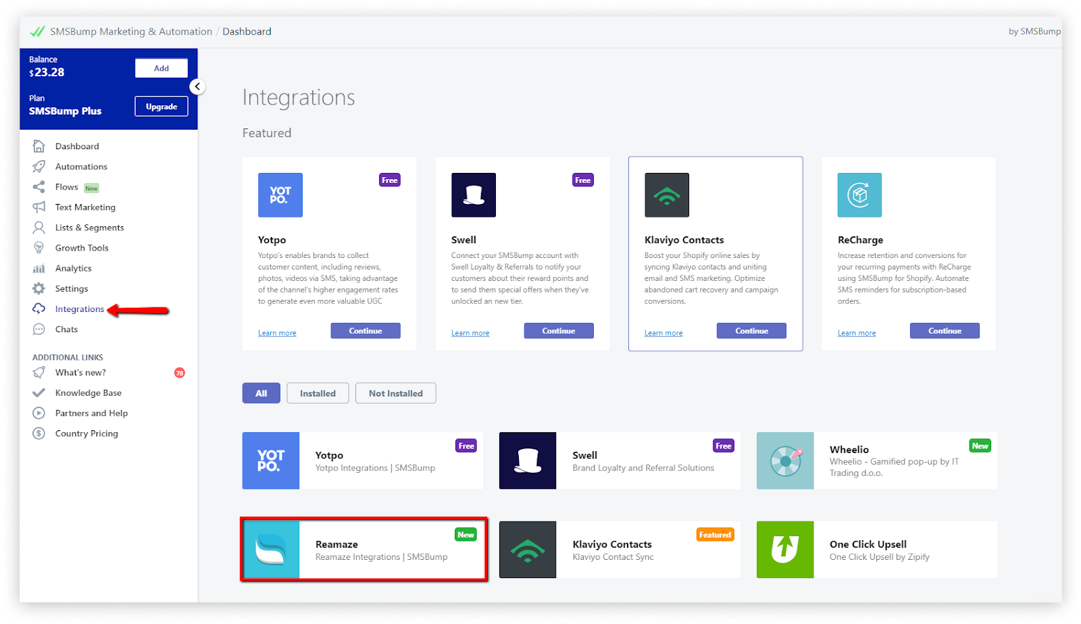Continue with the ReCharge integration
The height and width of the screenshot is (624, 1081).
945,331
